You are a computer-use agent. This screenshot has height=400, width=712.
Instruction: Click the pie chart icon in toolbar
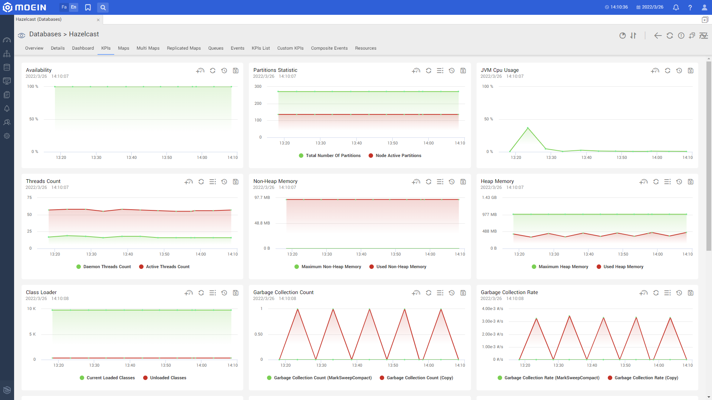623,36
